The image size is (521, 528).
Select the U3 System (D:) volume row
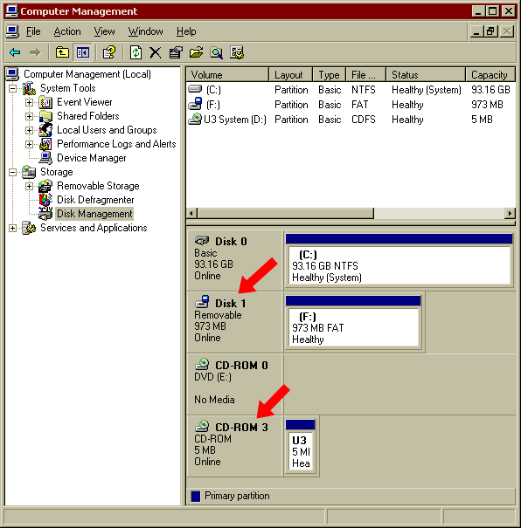click(351, 120)
